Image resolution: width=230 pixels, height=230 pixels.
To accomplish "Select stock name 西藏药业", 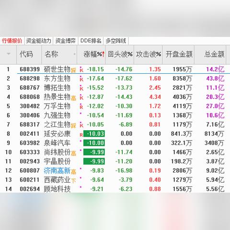I will 57,180.
